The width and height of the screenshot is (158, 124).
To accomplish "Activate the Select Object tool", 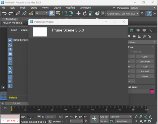I will [52, 13].
